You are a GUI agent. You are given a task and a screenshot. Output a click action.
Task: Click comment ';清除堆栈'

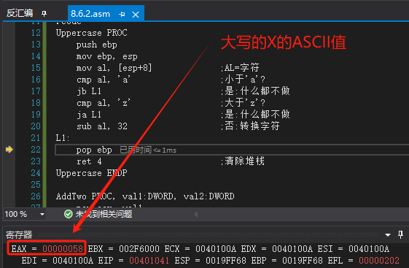click(243, 161)
